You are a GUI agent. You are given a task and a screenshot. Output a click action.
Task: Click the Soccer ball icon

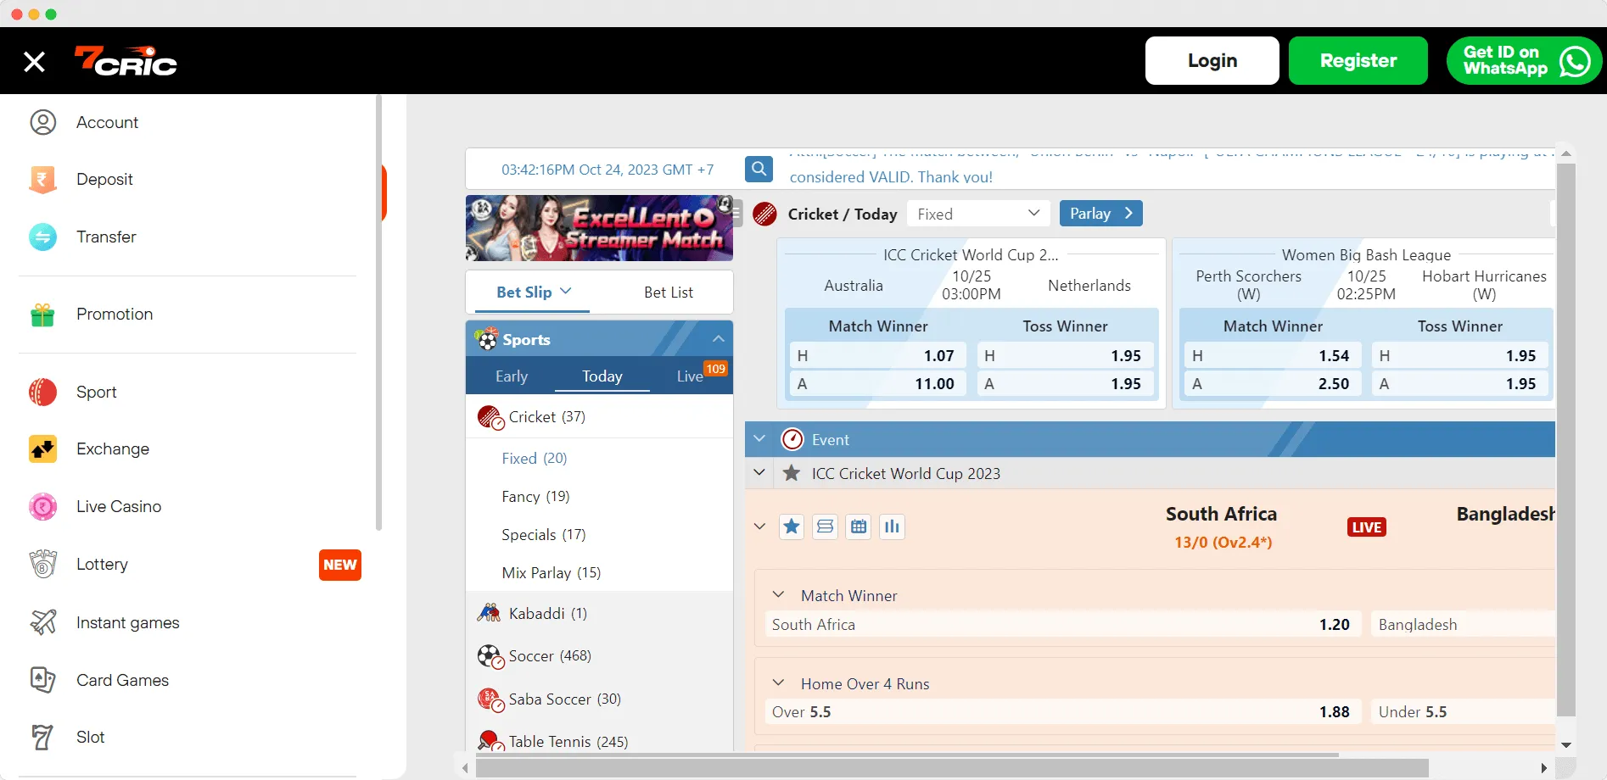[x=490, y=656]
